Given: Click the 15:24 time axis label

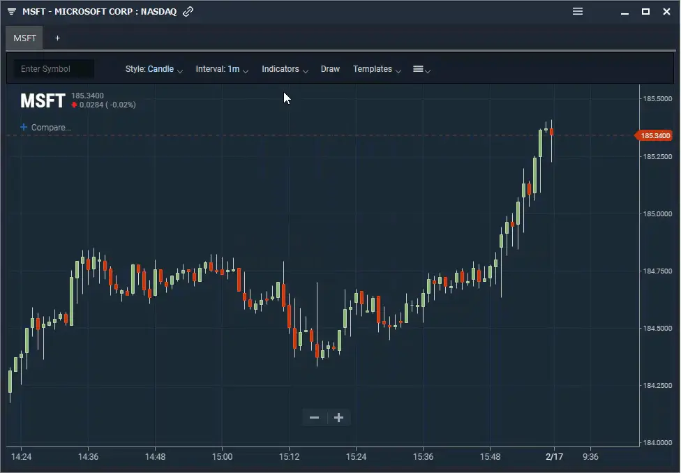Looking at the screenshot, I should tap(356, 456).
